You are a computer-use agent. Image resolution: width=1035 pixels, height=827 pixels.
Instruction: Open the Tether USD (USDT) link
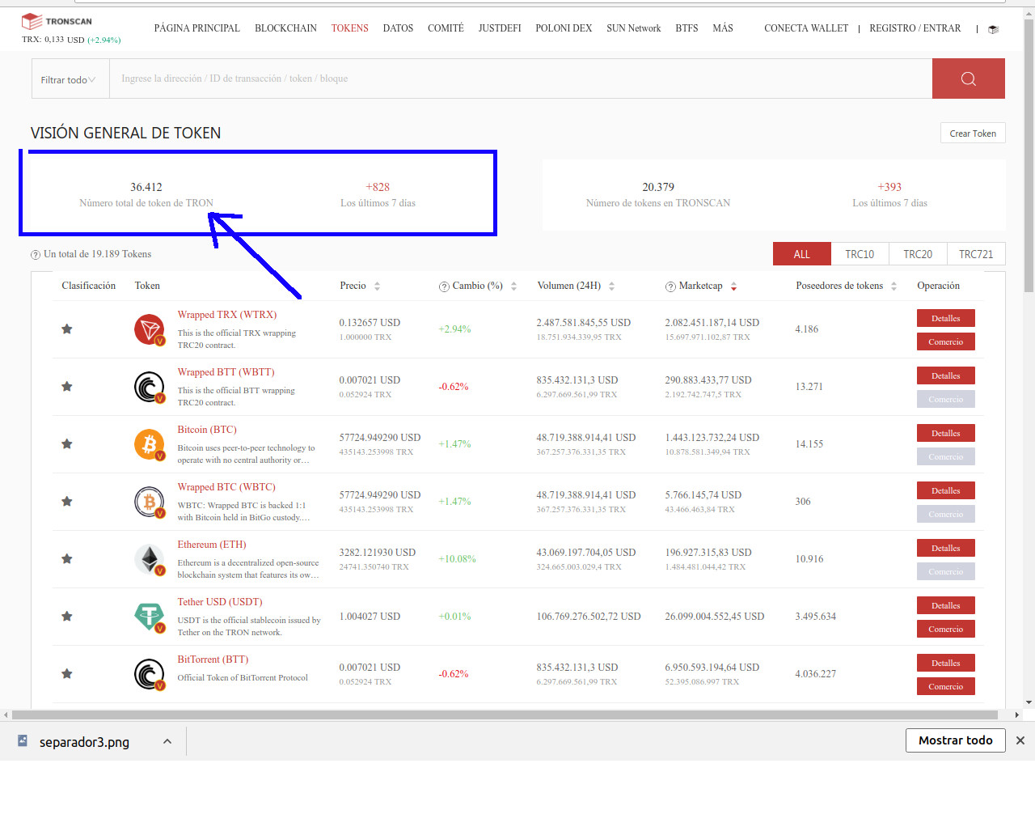[220, 602]
